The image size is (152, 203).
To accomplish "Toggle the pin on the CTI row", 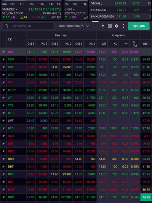I will click(4, 98).
